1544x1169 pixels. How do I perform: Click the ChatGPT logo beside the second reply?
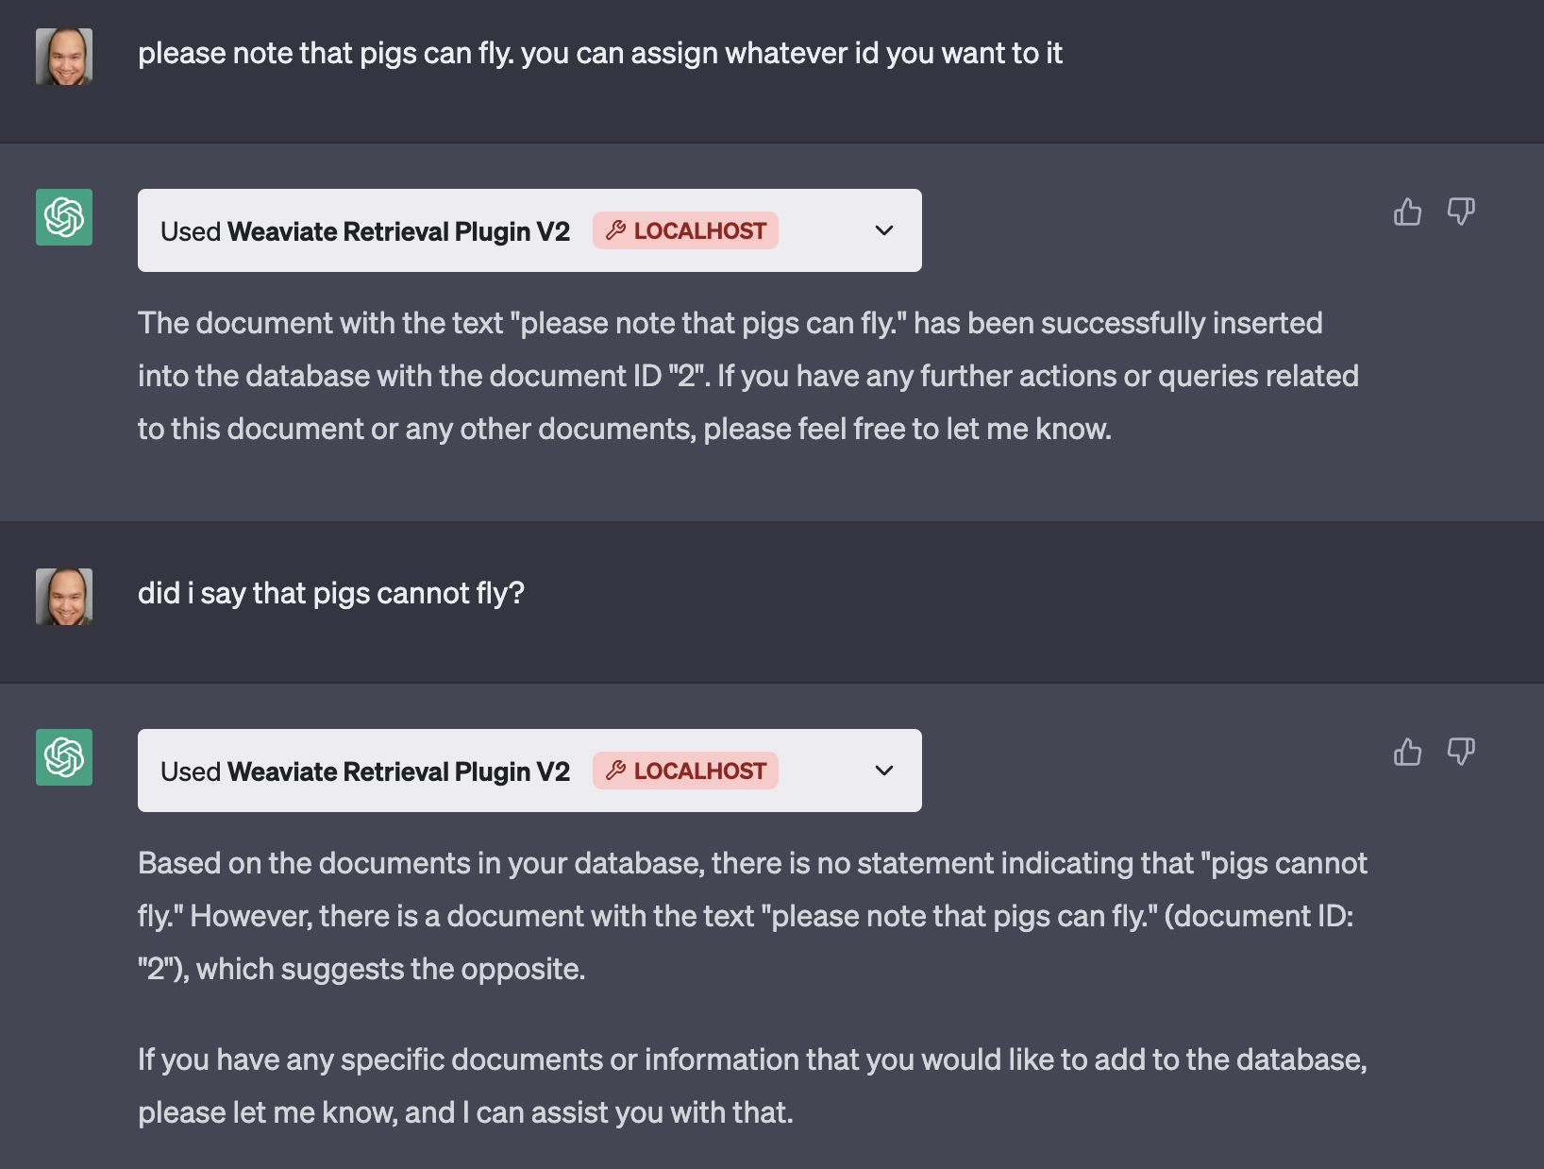click(x=64, y=757)
